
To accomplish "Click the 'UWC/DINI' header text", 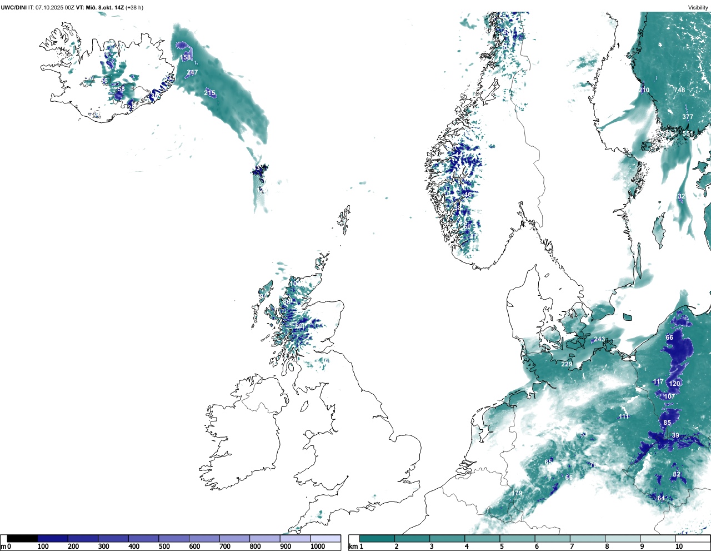I will click(x=14, y=8).
